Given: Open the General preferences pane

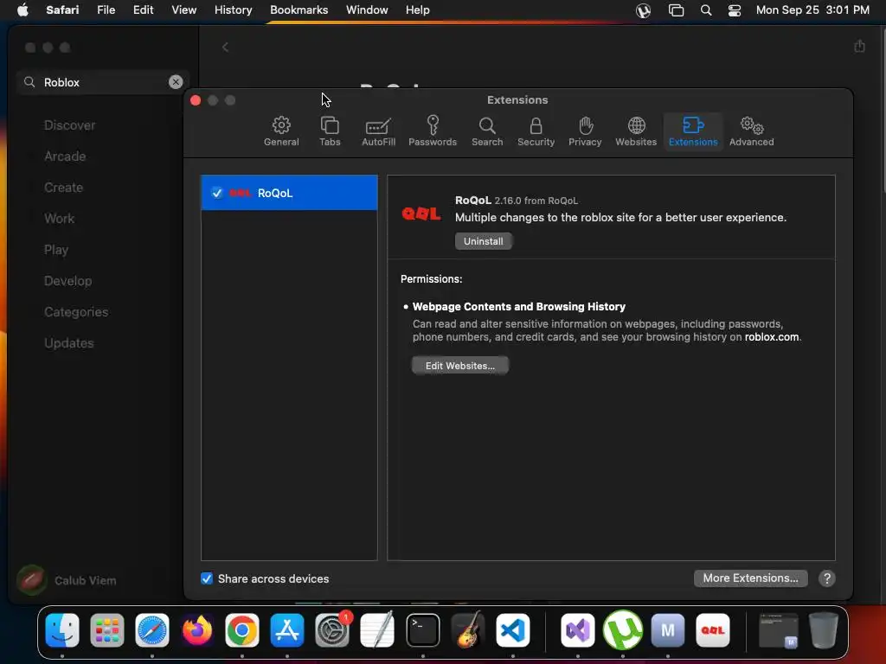Looking at the screenshot, I should (281, 131).
